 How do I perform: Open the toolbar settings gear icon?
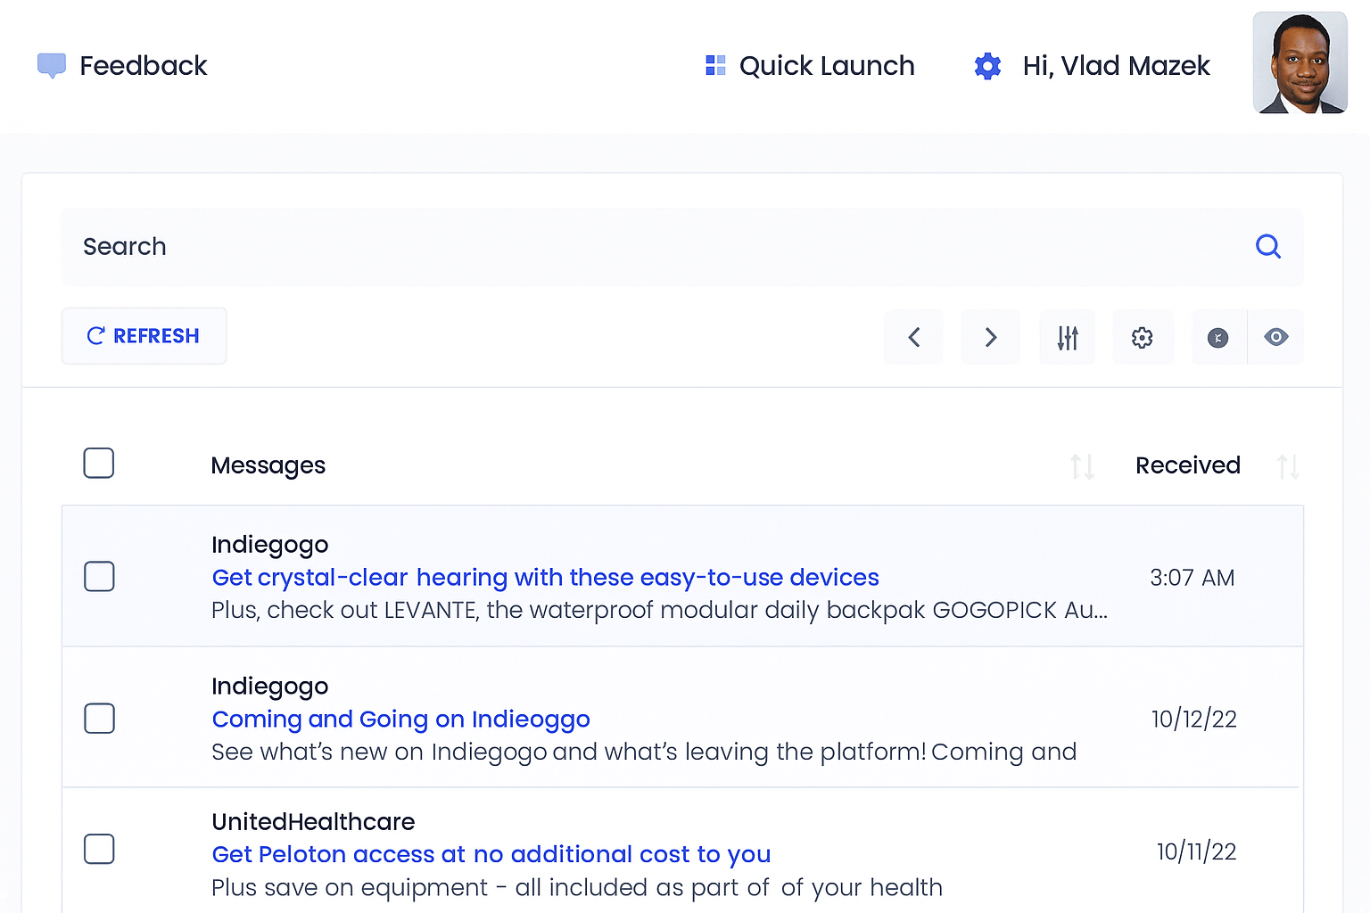[x=1142, y=337]
